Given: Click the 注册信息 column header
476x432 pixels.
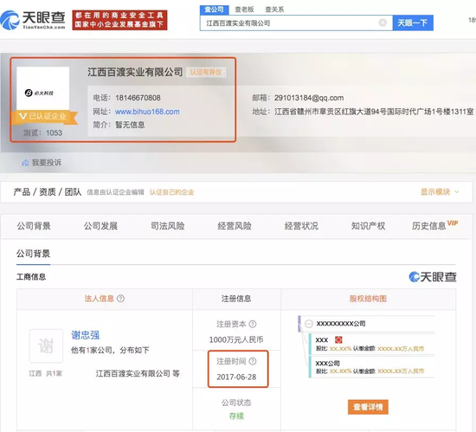Looking at the screenshot, I should click(x=236, y=299).
